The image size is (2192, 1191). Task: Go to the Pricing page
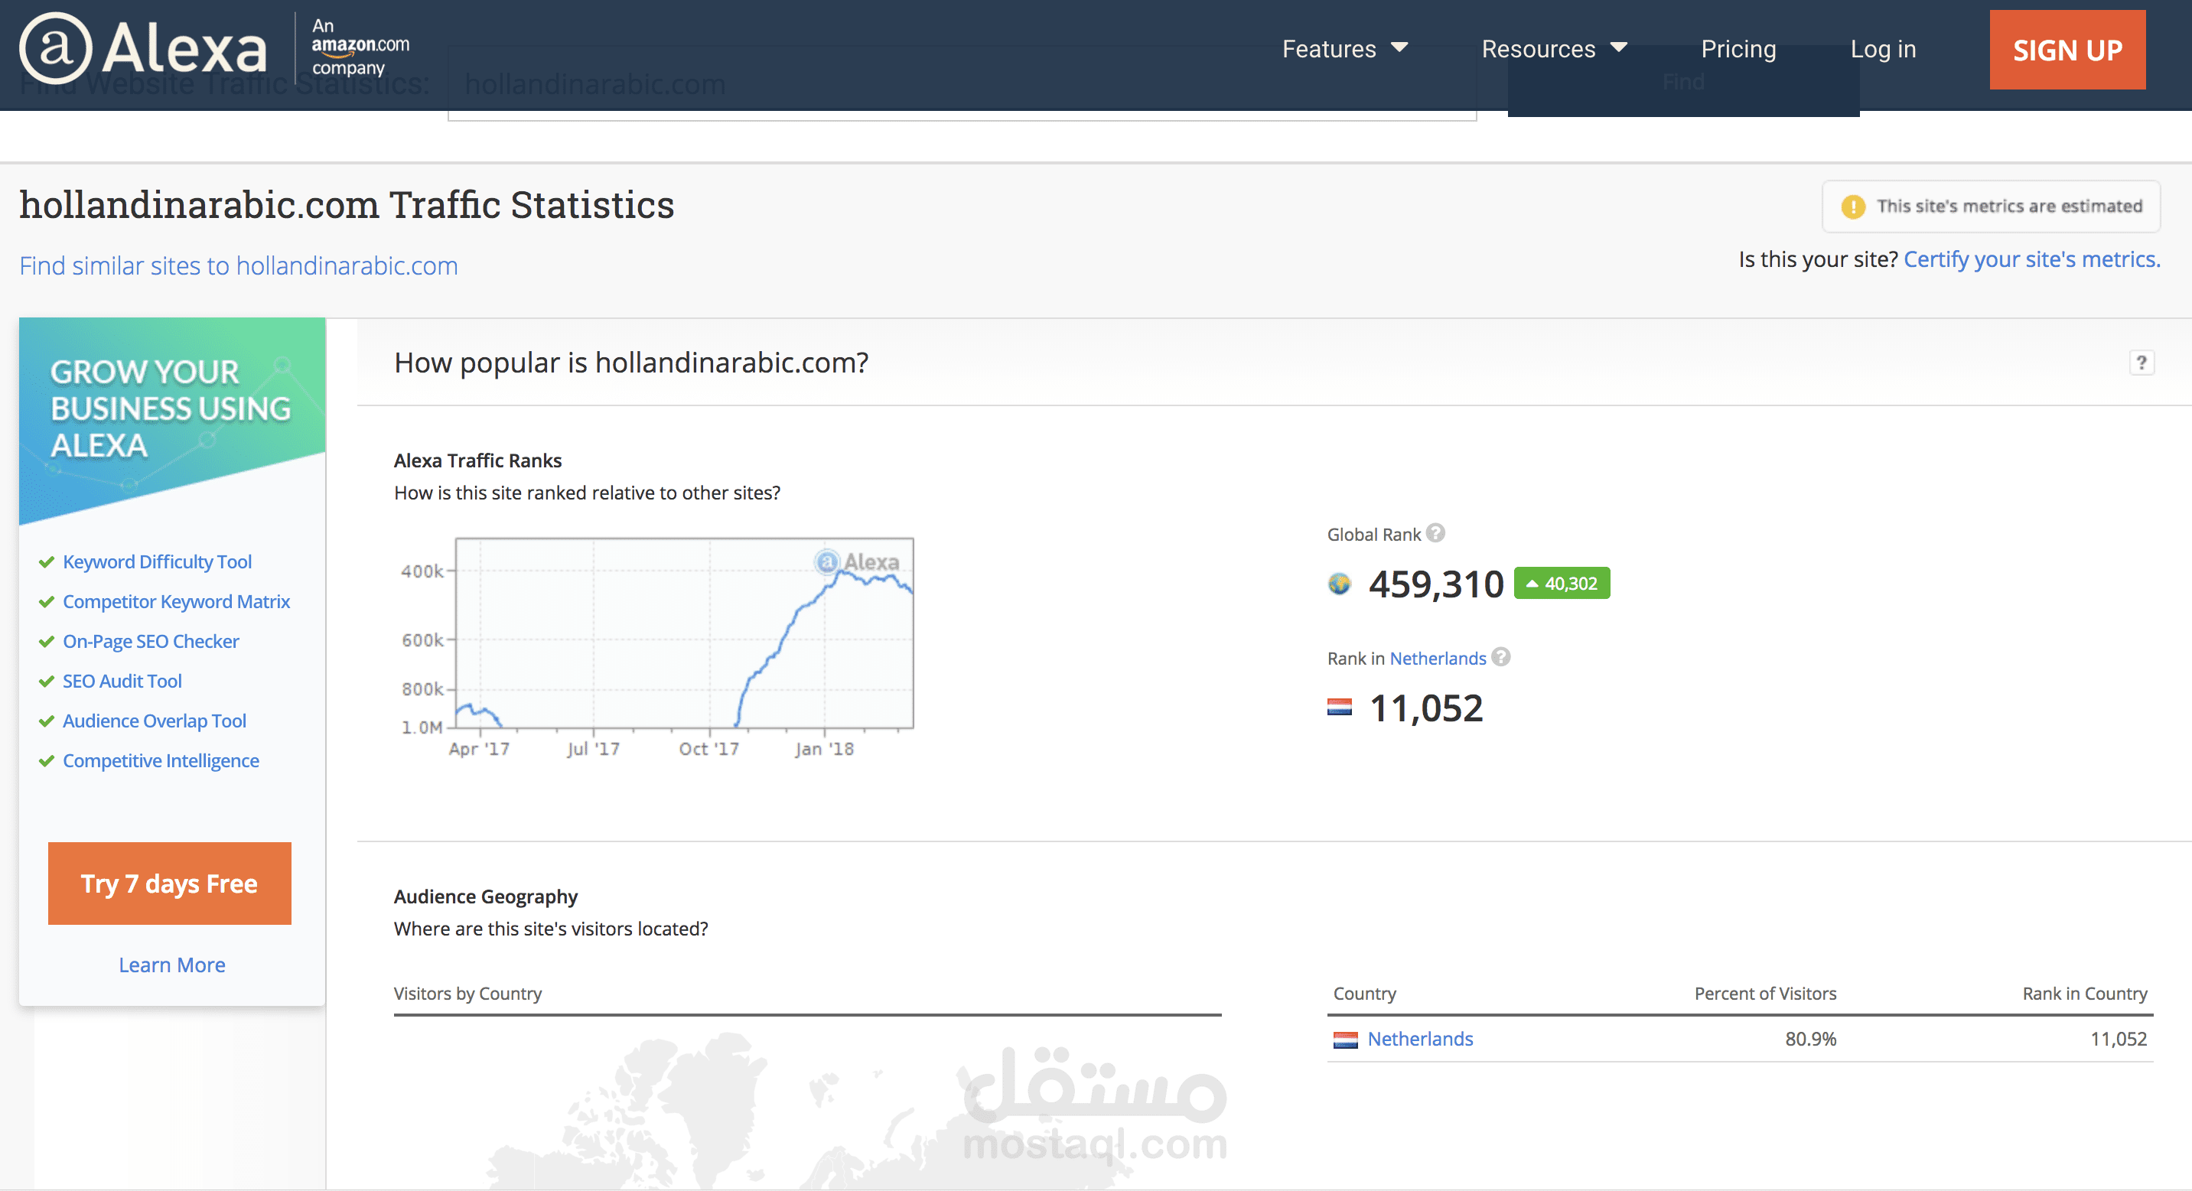(1738, 50)
